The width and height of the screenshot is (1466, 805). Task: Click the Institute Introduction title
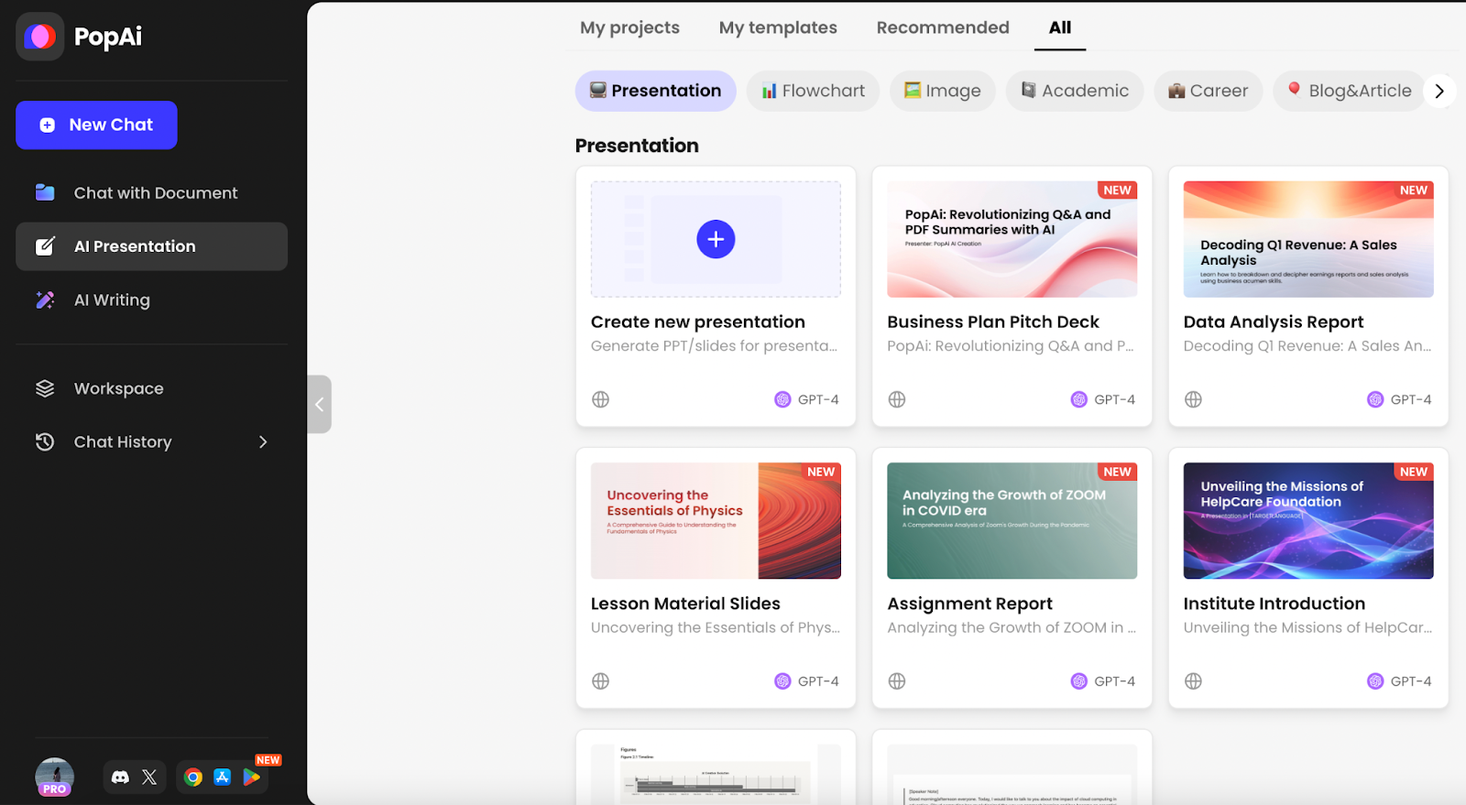coord(1275,604)
